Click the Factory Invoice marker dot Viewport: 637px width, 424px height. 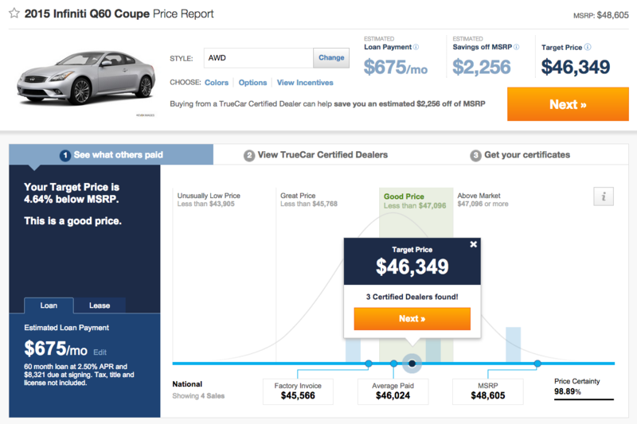pos(369,363)
